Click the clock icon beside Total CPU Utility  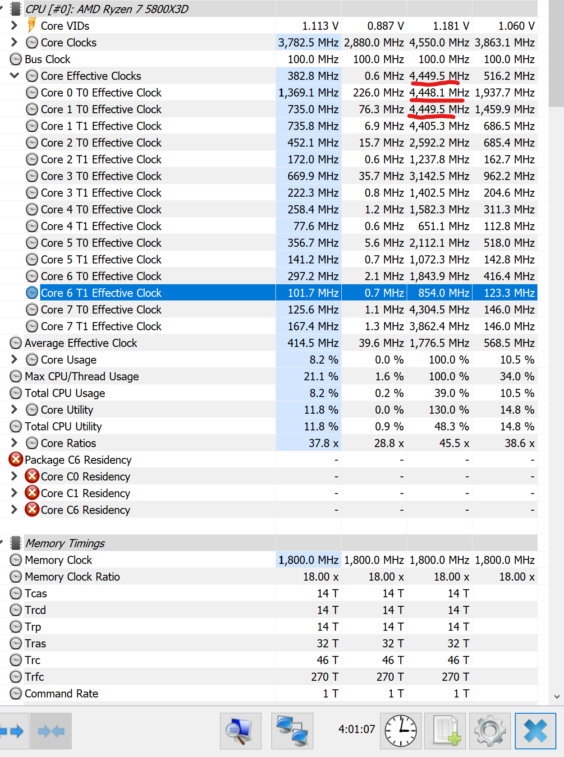click(x=16, y=426)
